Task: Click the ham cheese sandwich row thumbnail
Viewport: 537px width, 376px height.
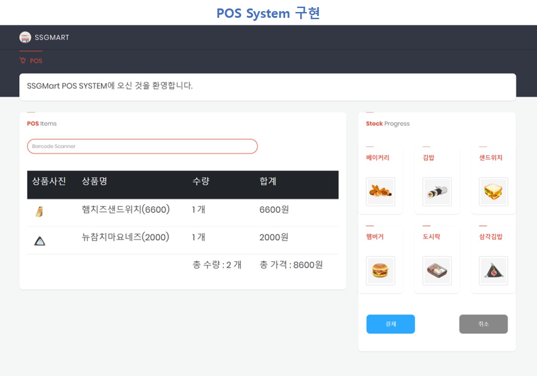Action: point(40,212)
